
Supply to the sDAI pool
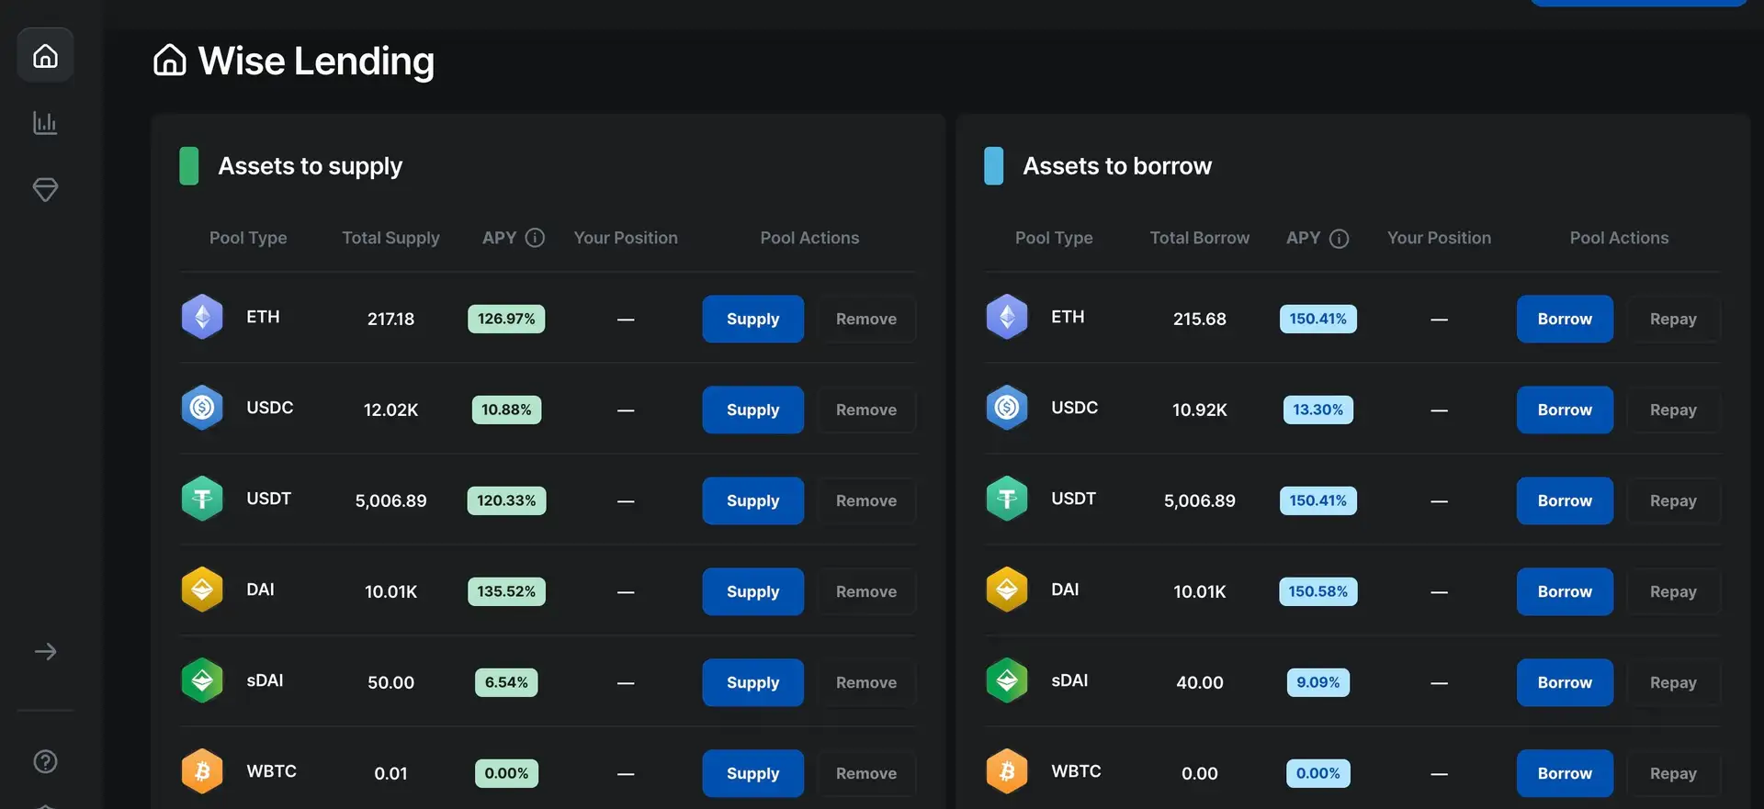tap(752, 682)
